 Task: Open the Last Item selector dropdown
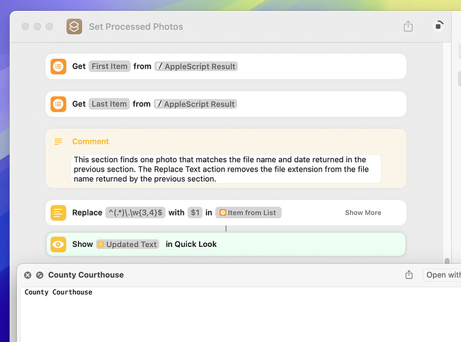click(109, 104)
